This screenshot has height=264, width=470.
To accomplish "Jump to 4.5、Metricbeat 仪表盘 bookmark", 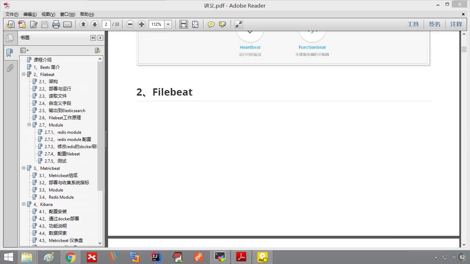I will tap(61, 241).
